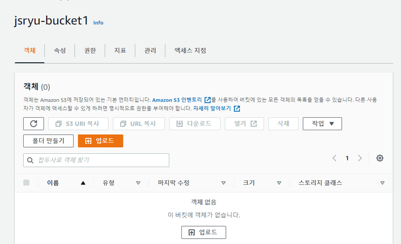Switch to the 속성 tab
The image size is (401, 244).
[60, 51]
